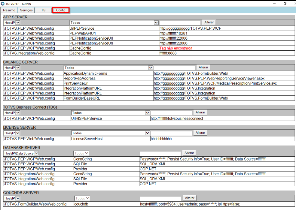
Task: Click Alterar button in COUCHDB SERVER section
Action: click(x=190, y=198)
